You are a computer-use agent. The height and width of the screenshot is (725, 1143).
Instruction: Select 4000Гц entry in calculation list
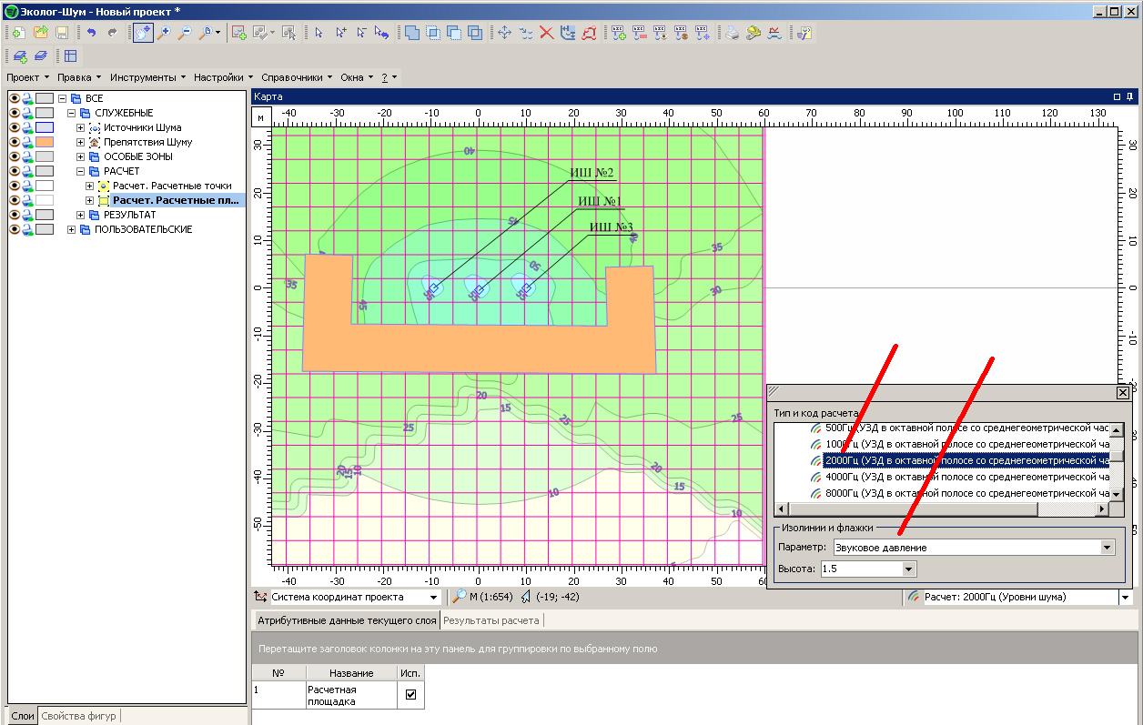click(x=965, y=477)
